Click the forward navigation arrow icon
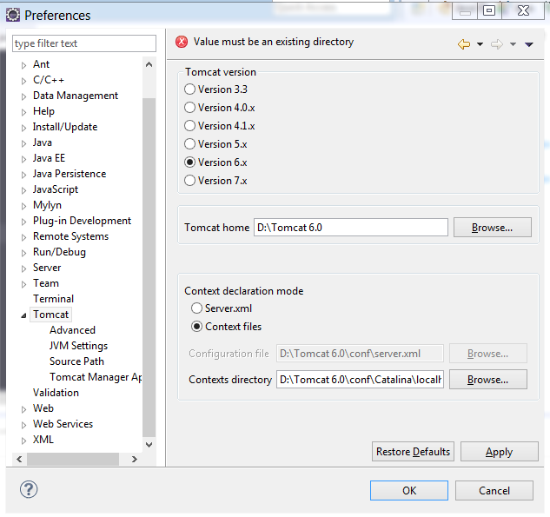The width and height of the screenshot is (550, 517). pos(497,44)
